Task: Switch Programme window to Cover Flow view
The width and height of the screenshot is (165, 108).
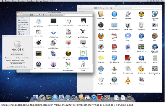Action: click(x=103, y=8)
